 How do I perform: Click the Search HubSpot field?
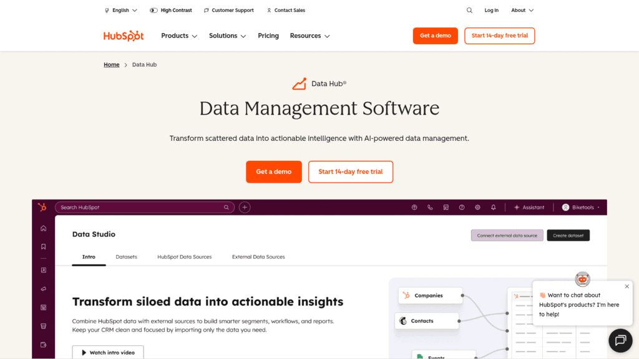144,207
